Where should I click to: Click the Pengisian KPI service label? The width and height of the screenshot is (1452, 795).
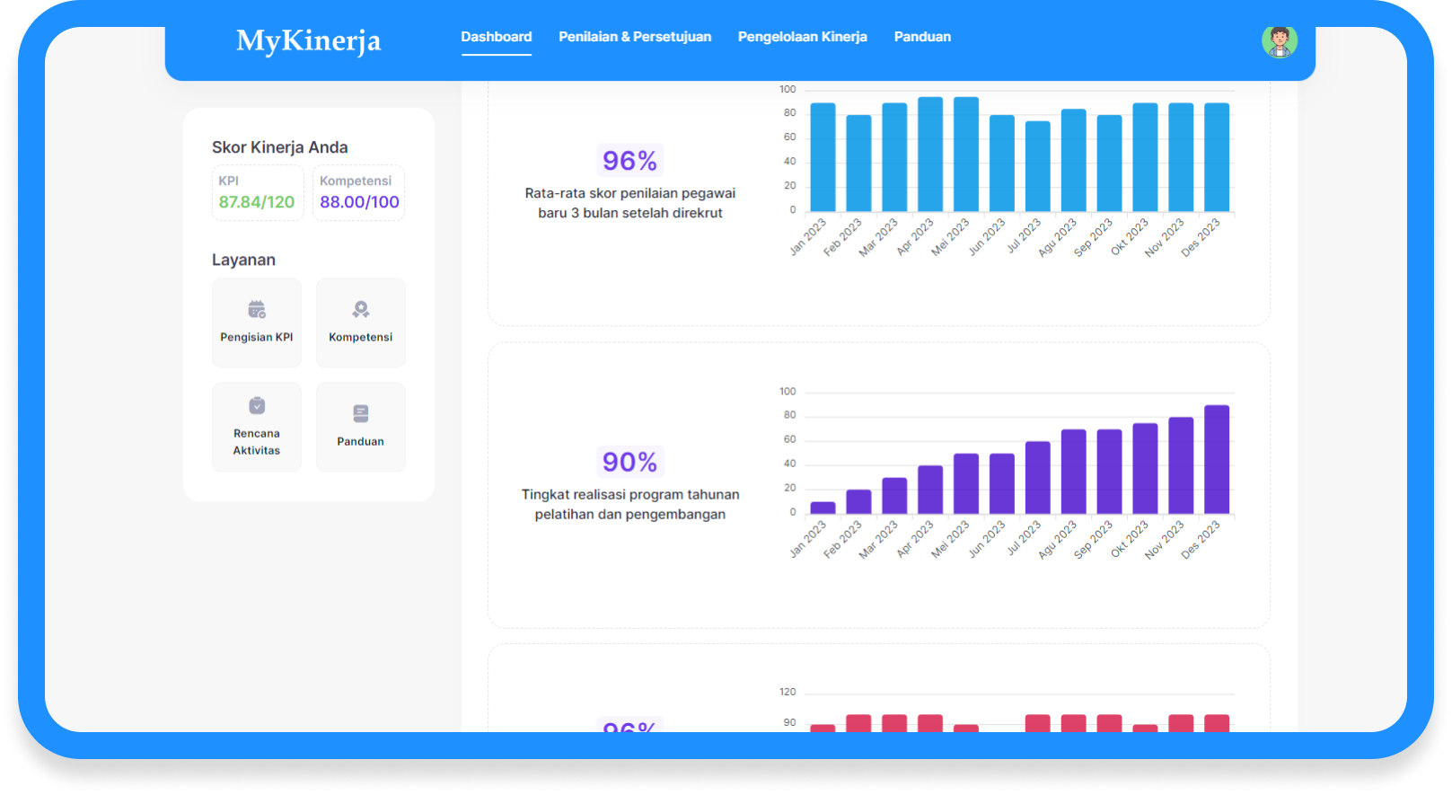pos(257,338)
